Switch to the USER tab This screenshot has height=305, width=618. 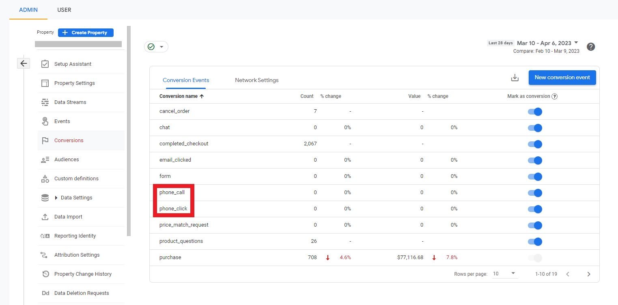coord(64,10)
